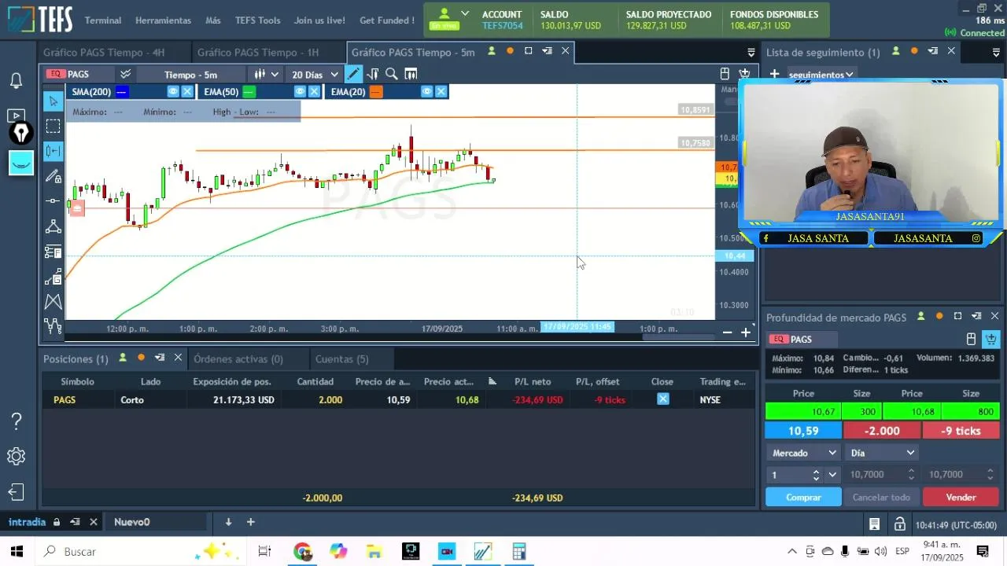
Task: Open the Herramientas menu
Action: 163,20
